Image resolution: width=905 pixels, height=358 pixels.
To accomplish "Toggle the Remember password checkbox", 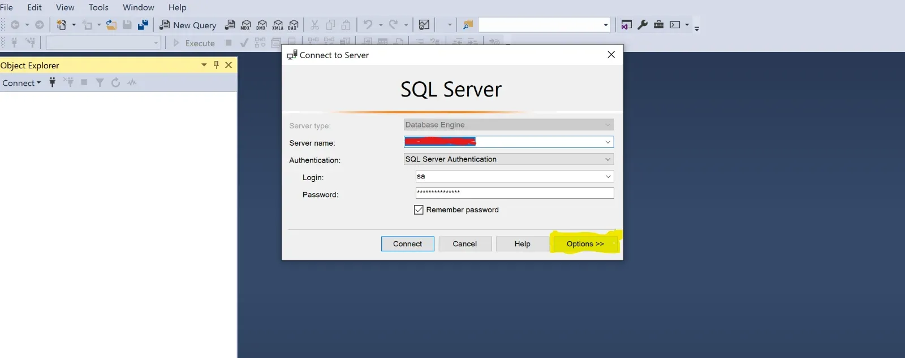I will [419, 209].
